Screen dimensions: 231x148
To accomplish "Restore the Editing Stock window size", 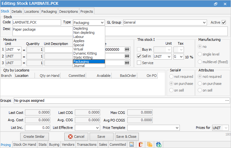I will 216,4.
